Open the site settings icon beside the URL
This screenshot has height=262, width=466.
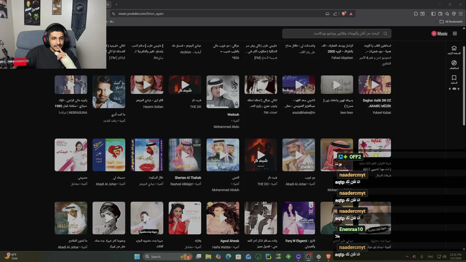tap(114, 13)
